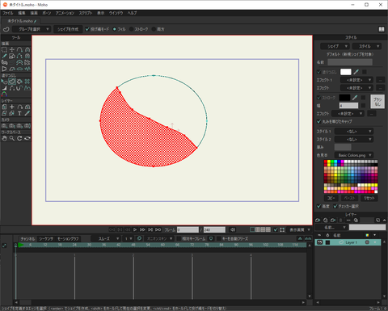
Task: Select the Select Points tool
Action: (x=4, y=49)
